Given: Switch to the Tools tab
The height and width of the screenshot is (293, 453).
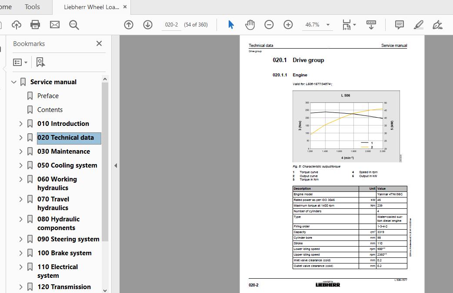Looking at the screenshot, I should 31,7.
